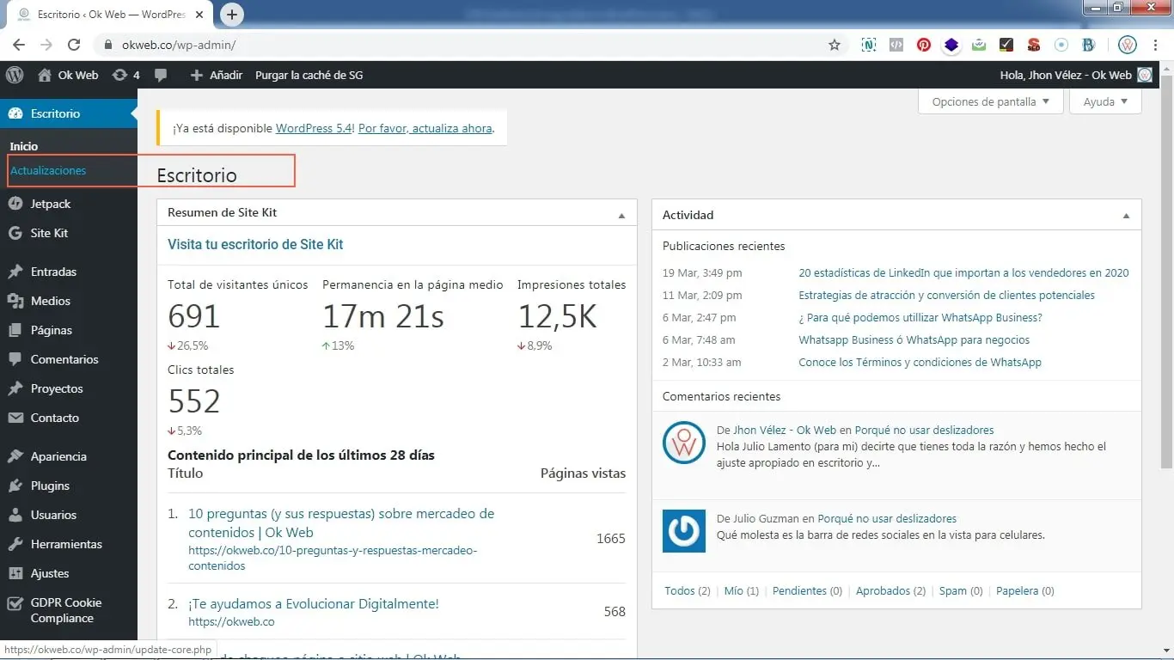
Task: Bookmark this page with the star icon
Action: tap(835, 45)
